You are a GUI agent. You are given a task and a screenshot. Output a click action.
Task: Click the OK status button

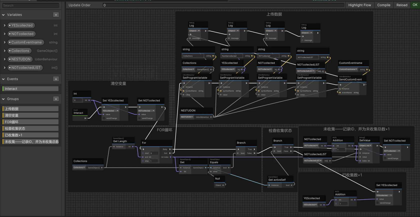(x=415, y=5)
